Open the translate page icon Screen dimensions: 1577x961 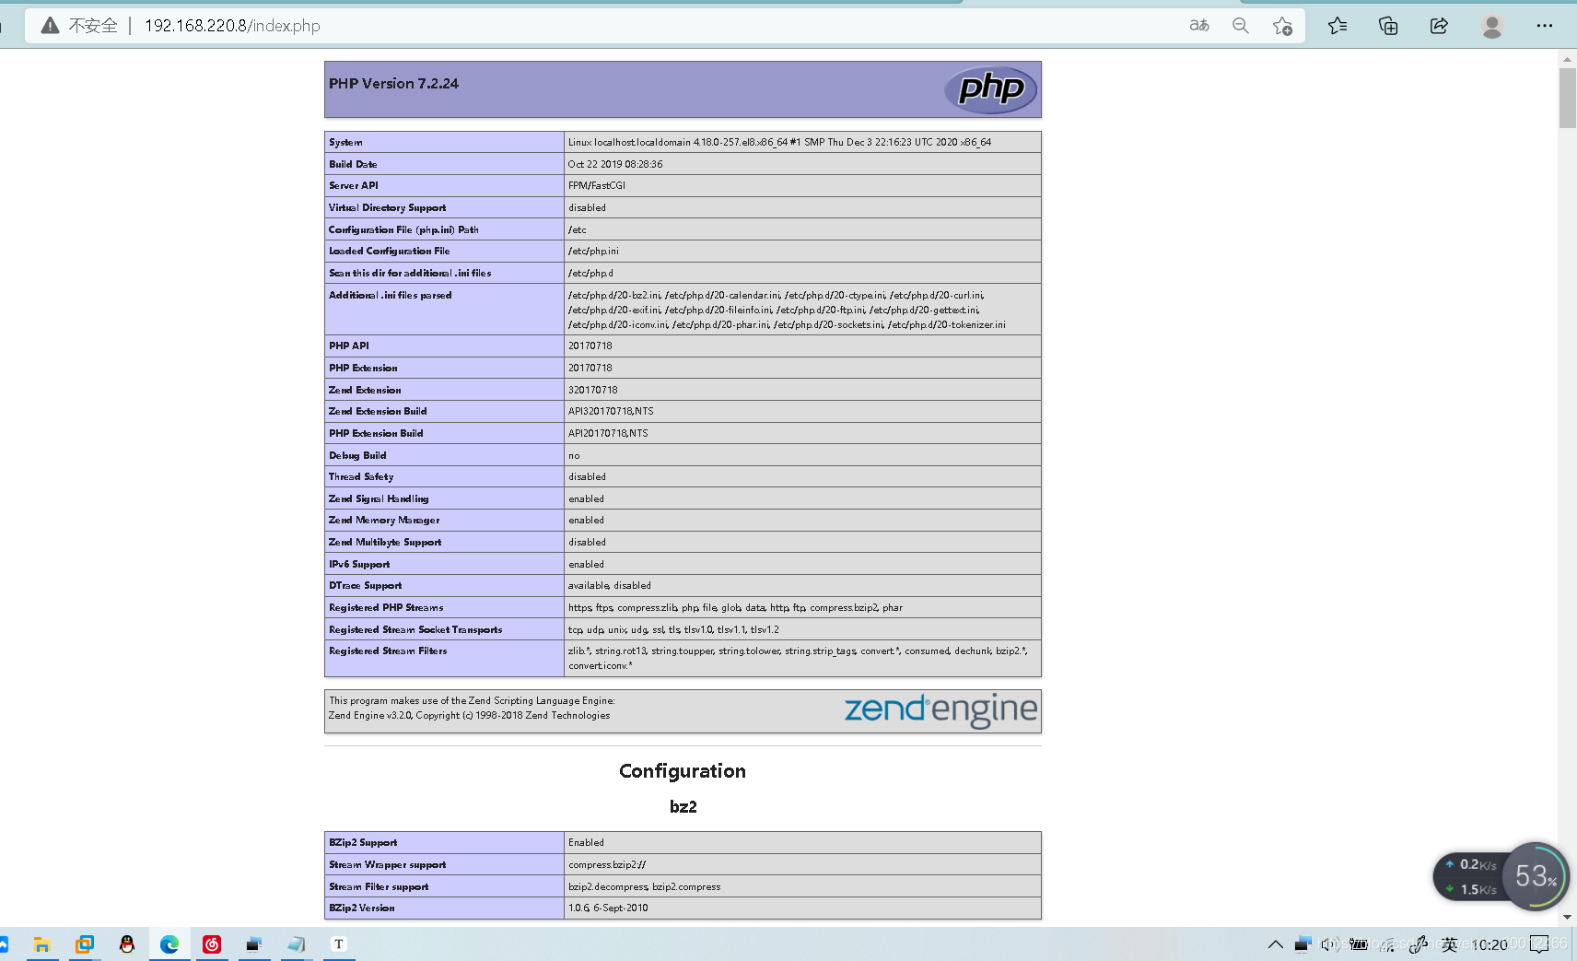(1199, 26)
